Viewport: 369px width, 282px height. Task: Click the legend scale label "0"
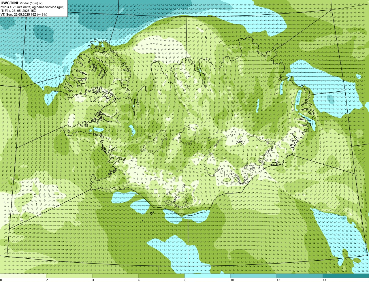point(1,280)
